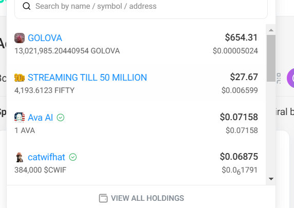Open the Ava AI token page
Screen dimensions: 294x208
(x=40, y=118)
